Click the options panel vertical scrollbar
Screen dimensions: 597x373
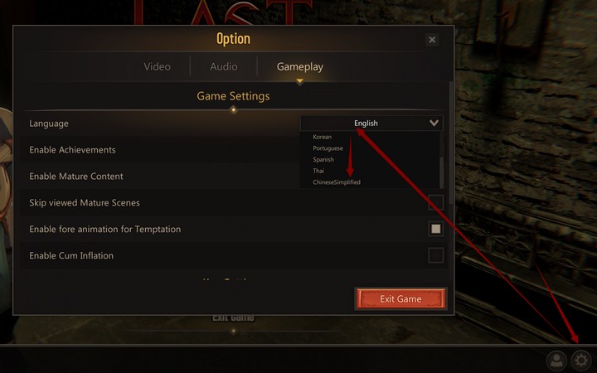pyautogui.click(x=451, y=143)
